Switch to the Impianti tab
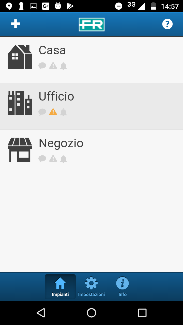 [60, 287]
